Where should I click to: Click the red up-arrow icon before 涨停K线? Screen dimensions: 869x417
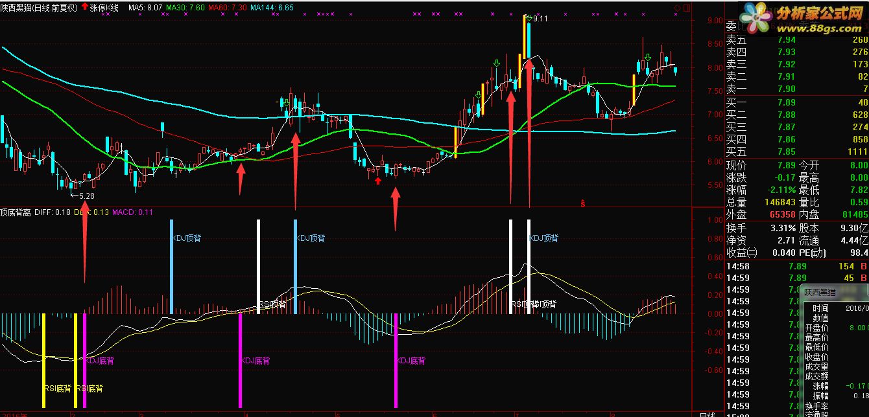84,7
